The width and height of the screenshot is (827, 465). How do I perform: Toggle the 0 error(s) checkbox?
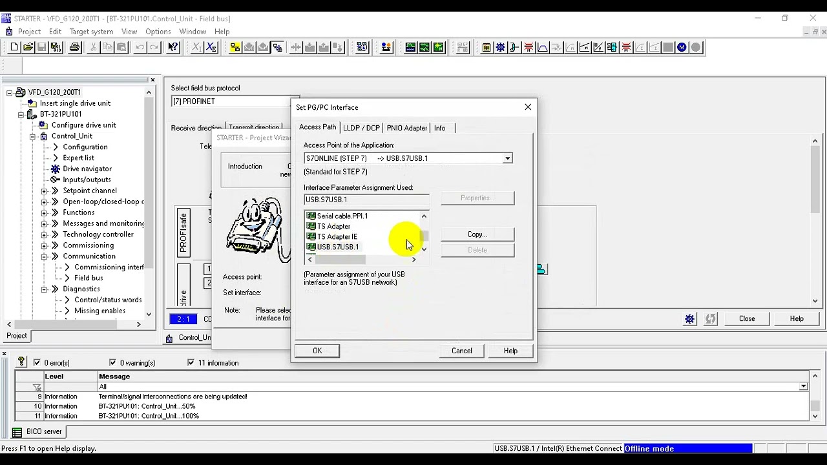click(x=37, y=363)
